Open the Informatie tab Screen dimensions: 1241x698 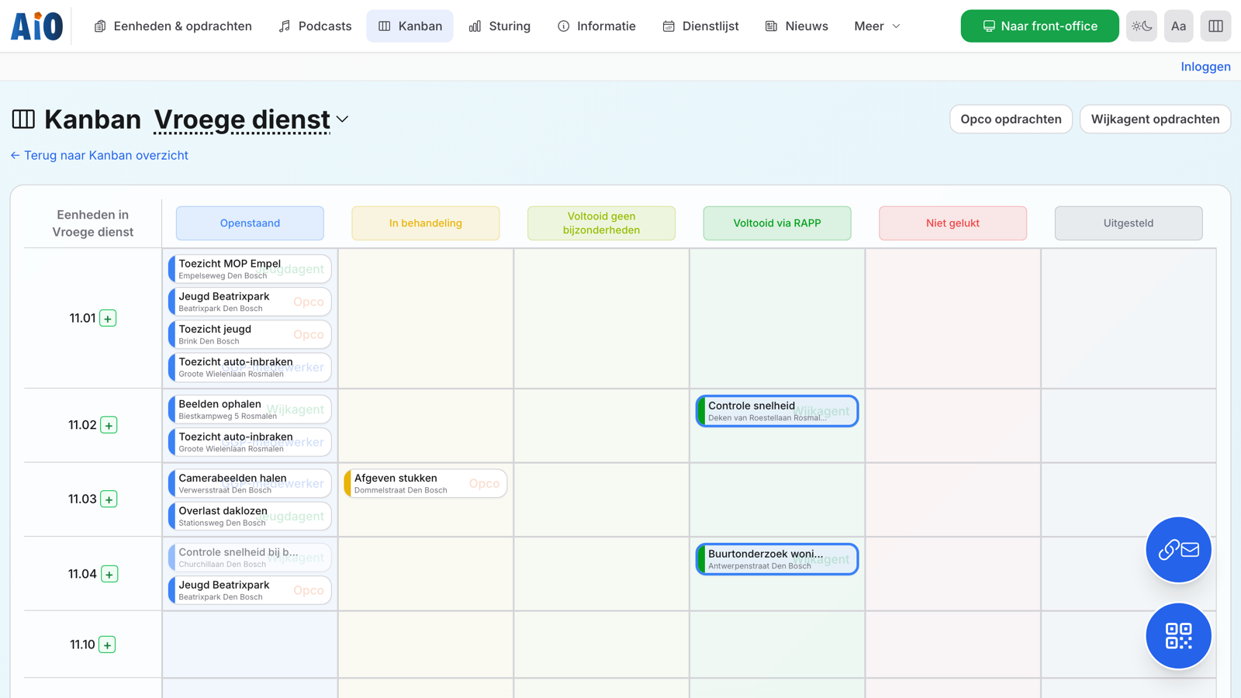coord(596,26)
